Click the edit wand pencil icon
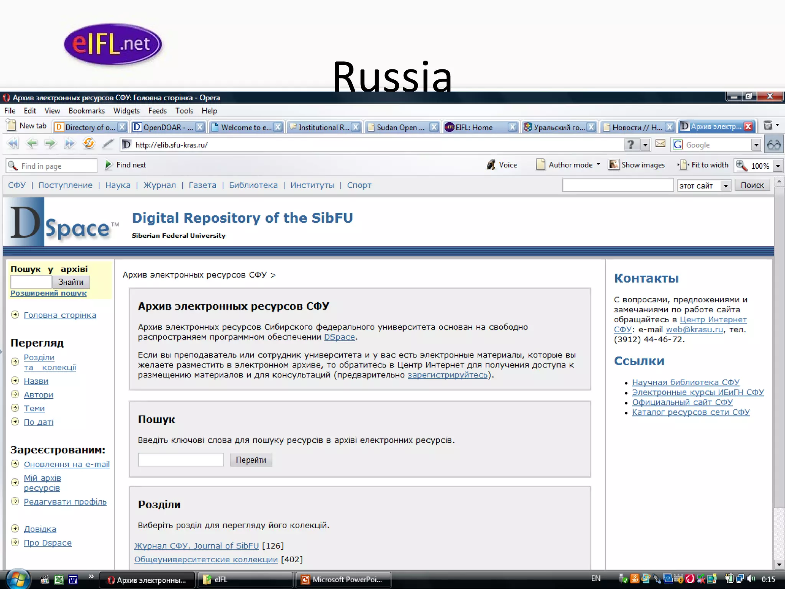This screenshot has width=785, height=589. tap(108, 144)
